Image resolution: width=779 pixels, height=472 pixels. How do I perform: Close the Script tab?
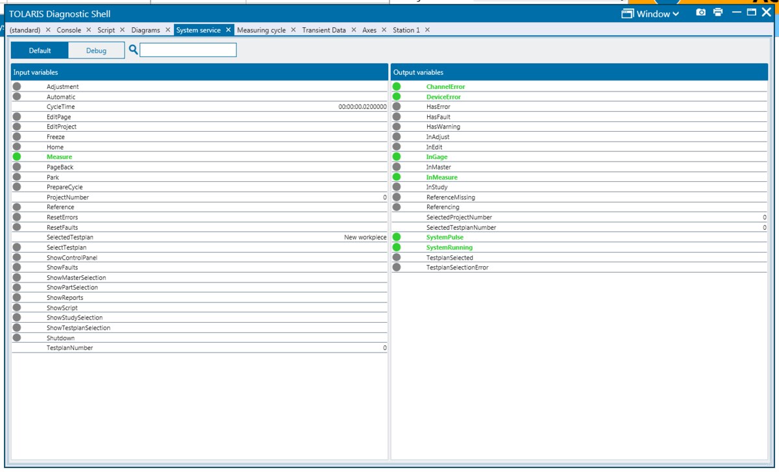[122, 29]
